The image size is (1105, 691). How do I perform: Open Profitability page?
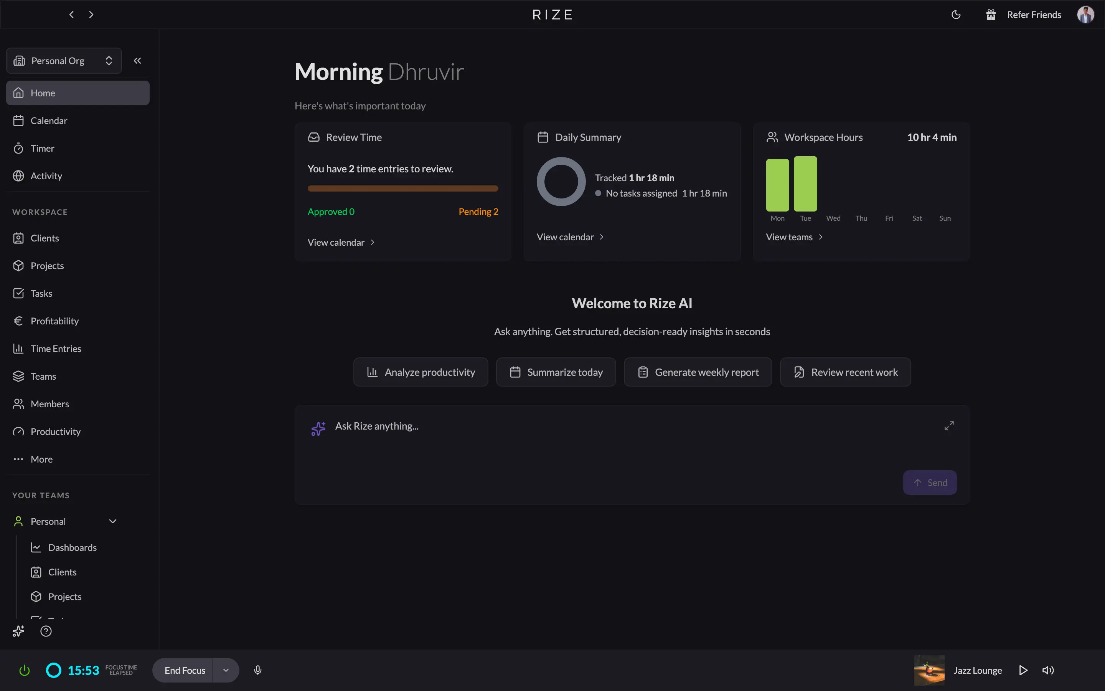(78, 321)
